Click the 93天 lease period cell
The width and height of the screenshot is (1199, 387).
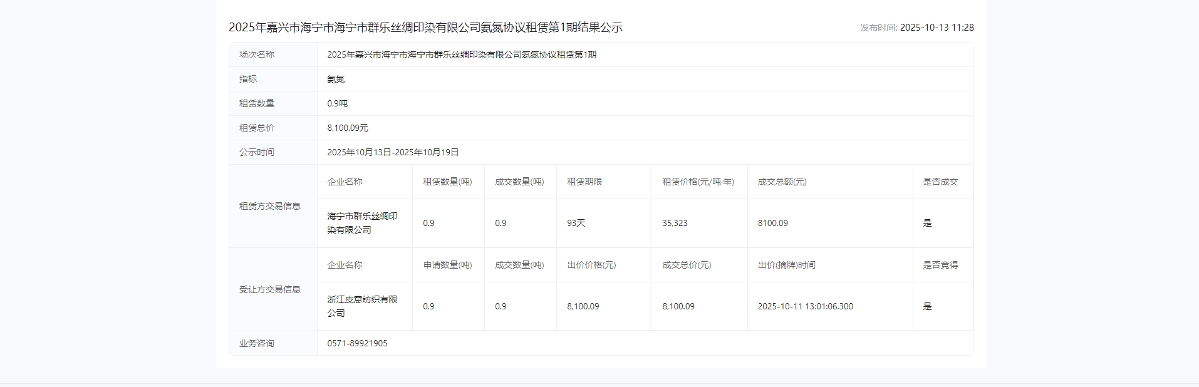(576, 223)
